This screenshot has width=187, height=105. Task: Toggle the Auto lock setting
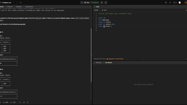[104, 10]
